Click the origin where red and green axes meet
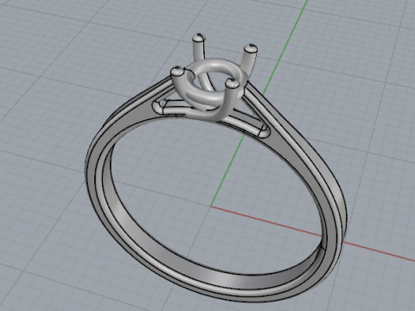This screenshot has width=415, height=311. pos(211,206)
